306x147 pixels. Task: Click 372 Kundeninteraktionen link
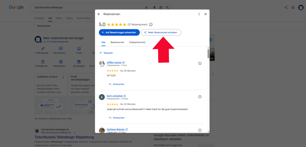point(57,42)
